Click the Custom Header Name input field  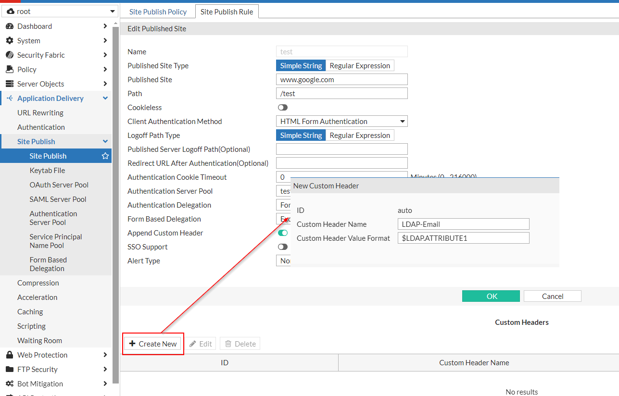[x=463, y=224]
